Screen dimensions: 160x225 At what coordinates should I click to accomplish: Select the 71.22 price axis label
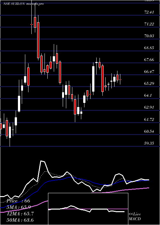[x=149, y=24]
